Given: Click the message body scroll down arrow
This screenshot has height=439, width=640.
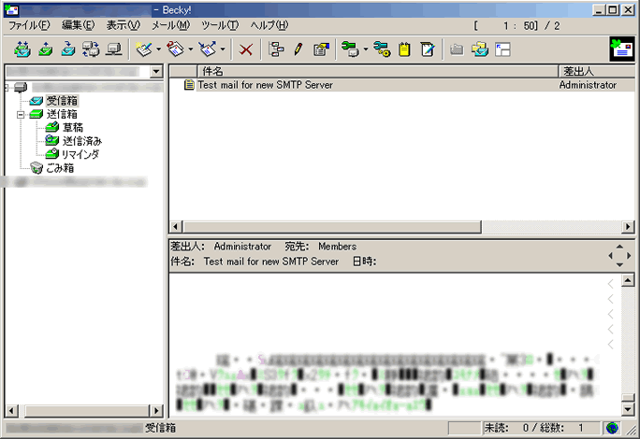Looking at the screenshot, I should click(x=628, y=408).
